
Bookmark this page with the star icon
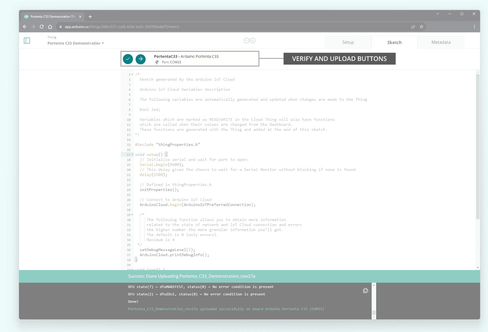[422, 27]
